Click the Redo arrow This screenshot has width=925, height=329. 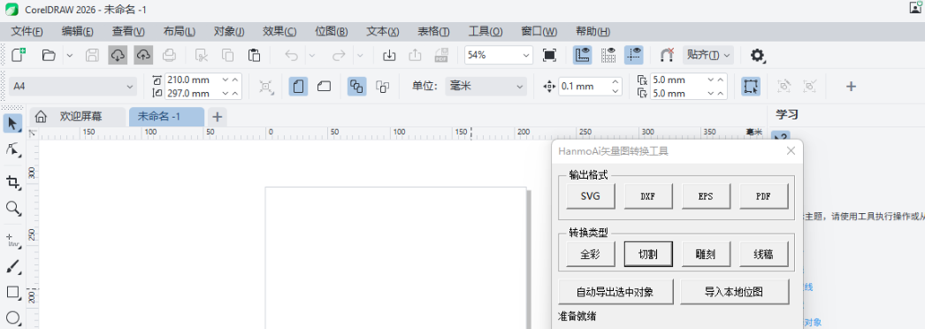point(339,56)
